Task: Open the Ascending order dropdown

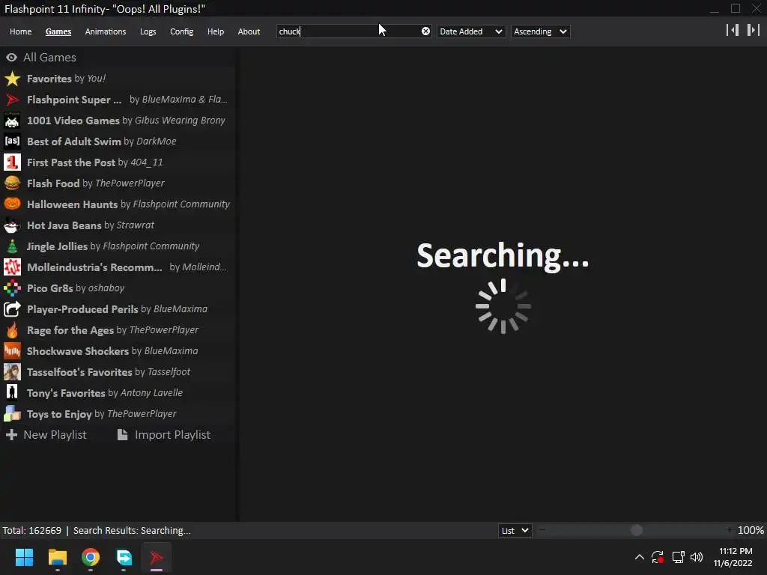Action: [541, 31]
